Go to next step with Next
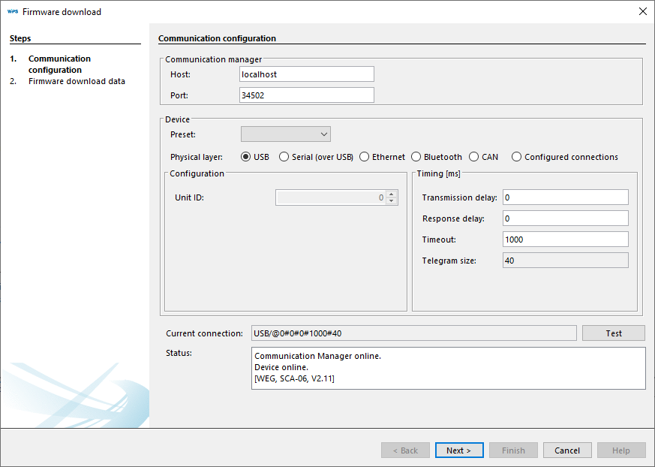Image resolution: width=655 pixels, height=467 pixels. pyautogui.click(x=458, y=450)
